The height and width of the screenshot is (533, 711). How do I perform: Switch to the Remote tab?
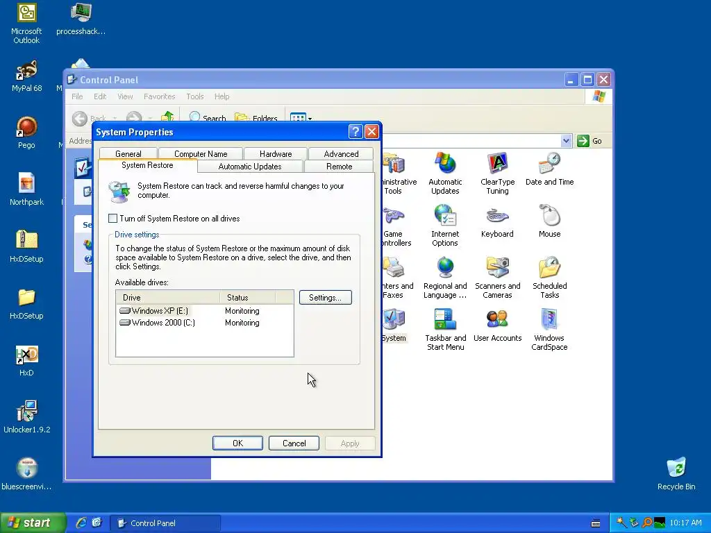click(339, 167)
